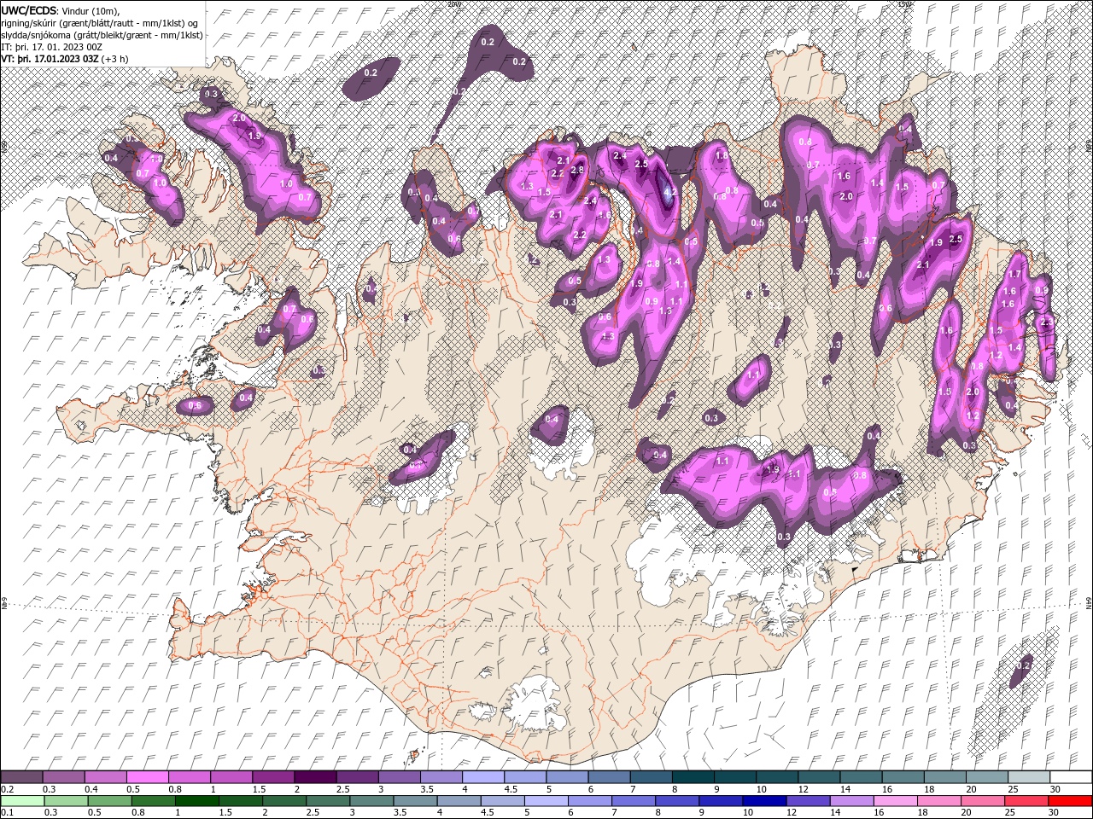1093x819 pixels.
Task: Pick the bright pink upper swatch starting at 0.5
Action: (x=147, y=776)
